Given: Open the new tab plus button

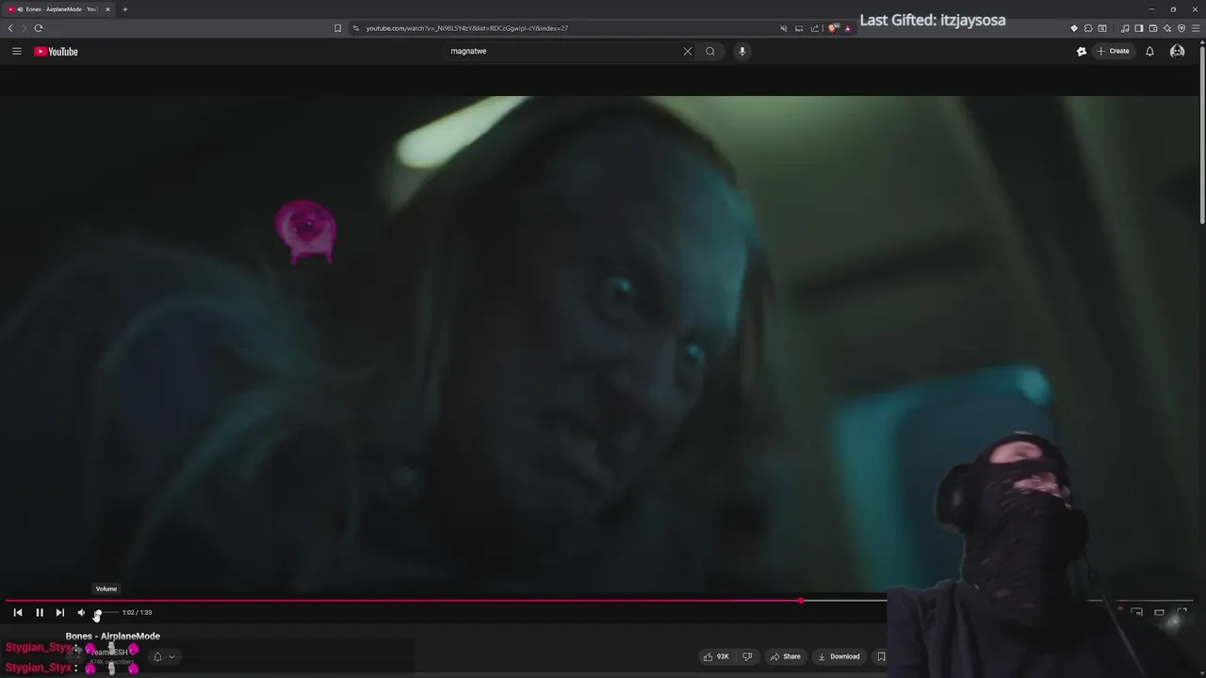Looking at the screenshot, I should (x=124, y=9).
